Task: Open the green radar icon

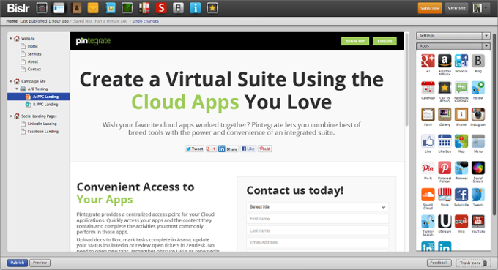Action: click(x=127, y=8)
